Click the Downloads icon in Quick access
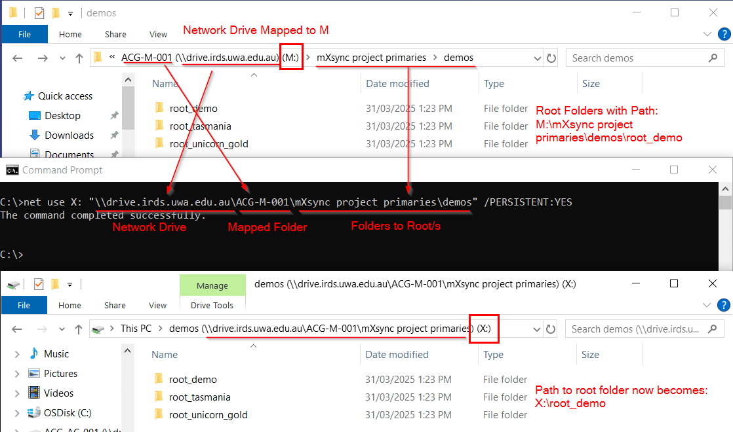Image resolution: width=733 pixels, height=432 pixels. [x=35, y=135]
